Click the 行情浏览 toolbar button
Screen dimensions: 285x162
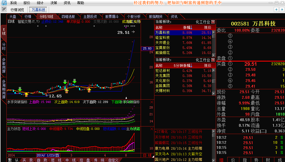pyautogui.click(x=17, y=10)
